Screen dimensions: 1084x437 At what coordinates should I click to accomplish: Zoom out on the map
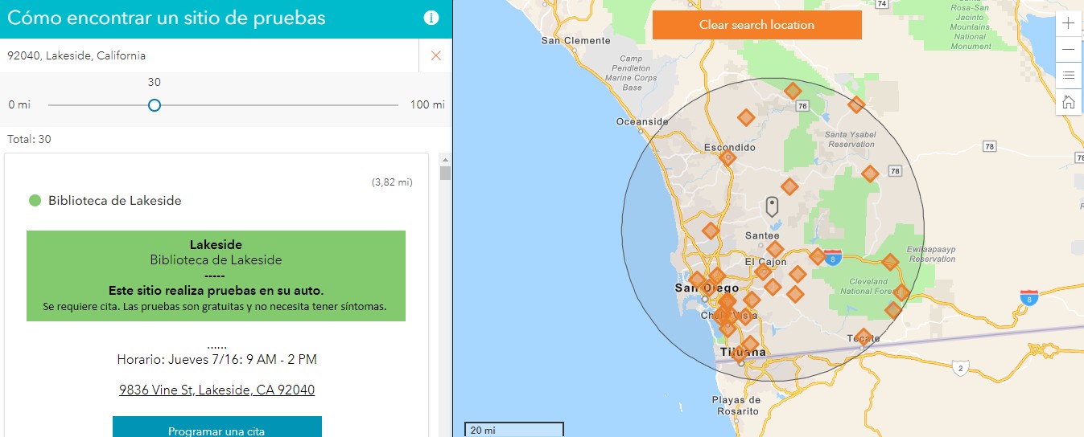click(x=1068, y=49)
